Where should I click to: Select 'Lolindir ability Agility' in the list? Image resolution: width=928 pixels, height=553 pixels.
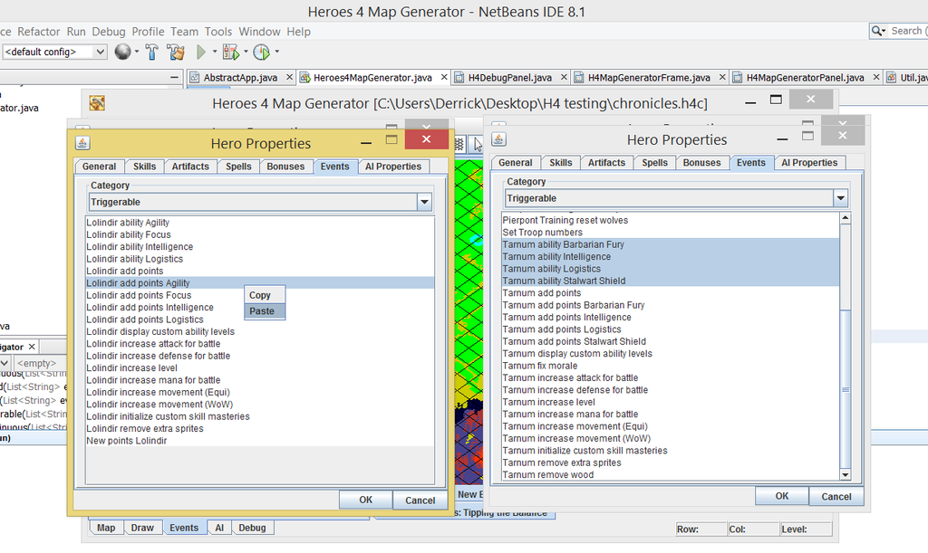260,223
